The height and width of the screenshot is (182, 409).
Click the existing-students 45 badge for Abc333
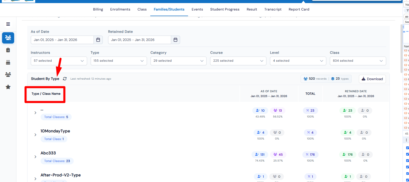pos(278,155)
